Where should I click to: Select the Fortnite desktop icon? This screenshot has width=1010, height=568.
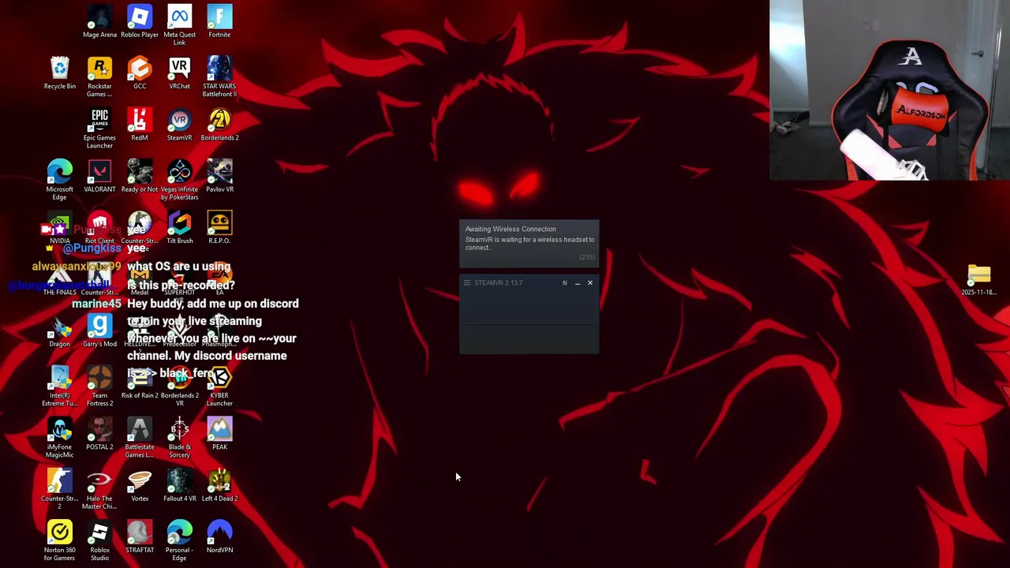point(219,22)
